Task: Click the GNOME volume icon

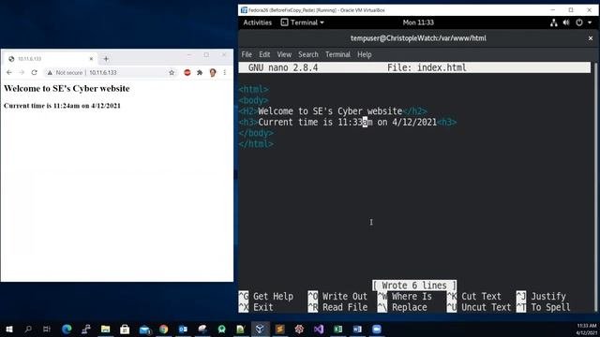Action: click(x=566, y=22)
